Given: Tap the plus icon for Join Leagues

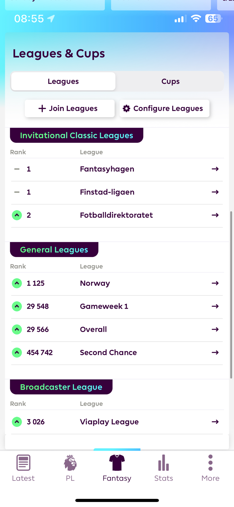Looking at the screenshot, I should click(42, 108).
